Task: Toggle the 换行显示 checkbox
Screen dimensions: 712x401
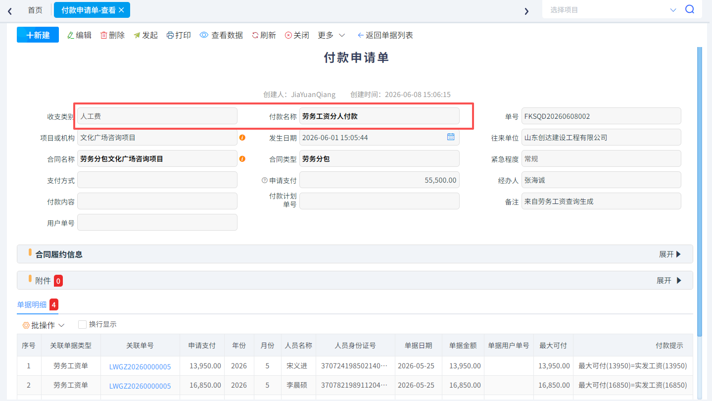Action: coord(83,324)
